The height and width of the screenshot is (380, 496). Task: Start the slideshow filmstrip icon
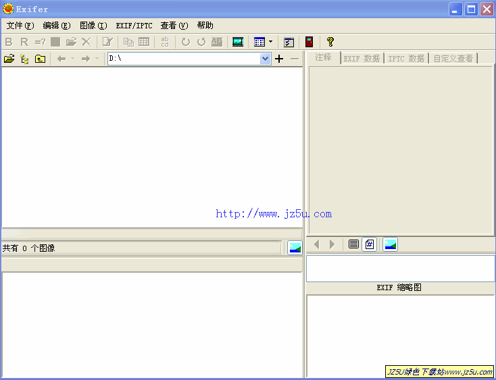pyautogui.click(x=238, y=42)
